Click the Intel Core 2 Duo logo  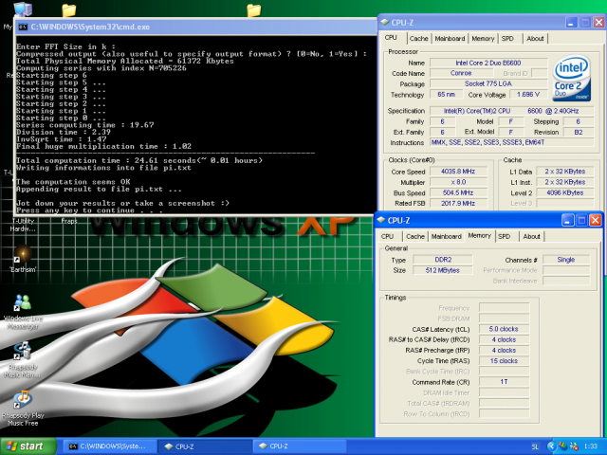pos(572,79)
